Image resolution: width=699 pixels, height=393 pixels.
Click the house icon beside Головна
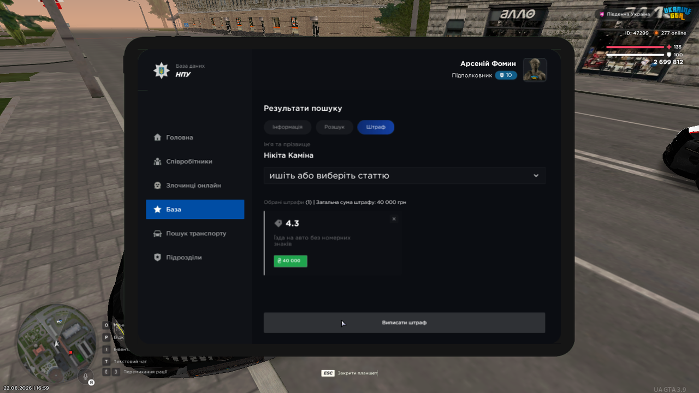(157, 138)
